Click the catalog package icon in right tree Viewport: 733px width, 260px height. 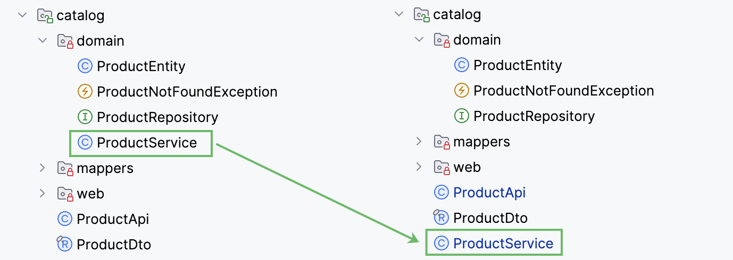pos(421,14)
